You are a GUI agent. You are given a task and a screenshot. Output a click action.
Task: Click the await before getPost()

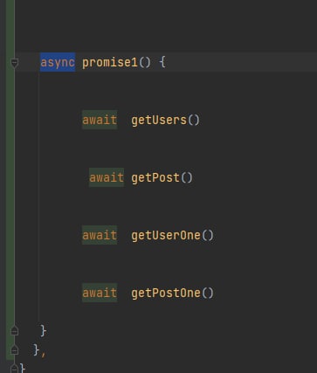tap(107, 177)
